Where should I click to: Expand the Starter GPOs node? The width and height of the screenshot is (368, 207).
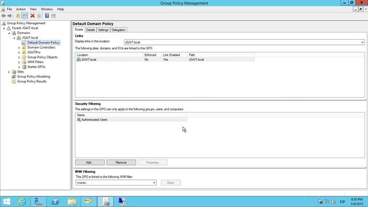coord(19,67)
